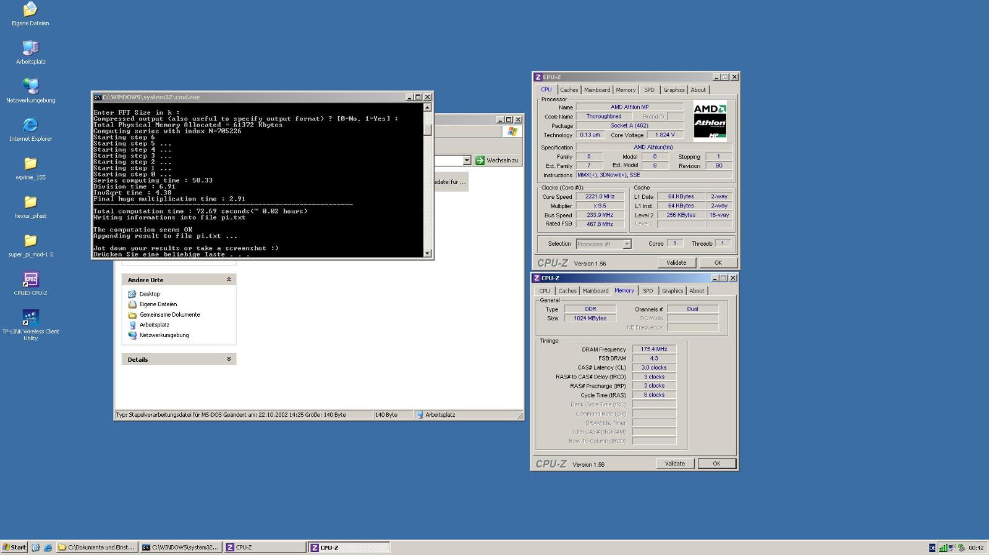Screen dimensions: 989x555
Task: Click the system clock showing 00:42
Action: (x=976, y=548)
